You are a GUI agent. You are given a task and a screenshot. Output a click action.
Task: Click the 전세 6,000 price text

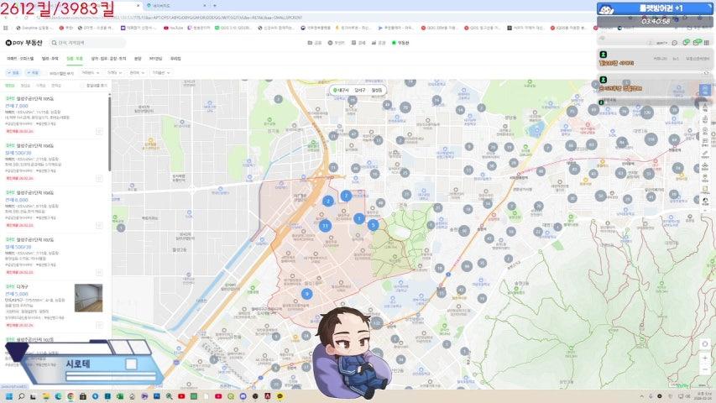click(17, 200)
